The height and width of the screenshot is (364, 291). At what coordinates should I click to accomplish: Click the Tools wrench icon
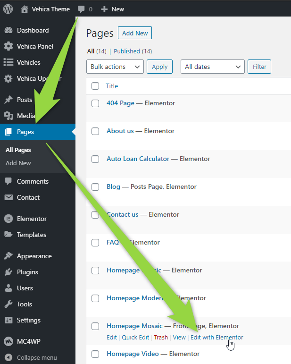coord(8,304)
